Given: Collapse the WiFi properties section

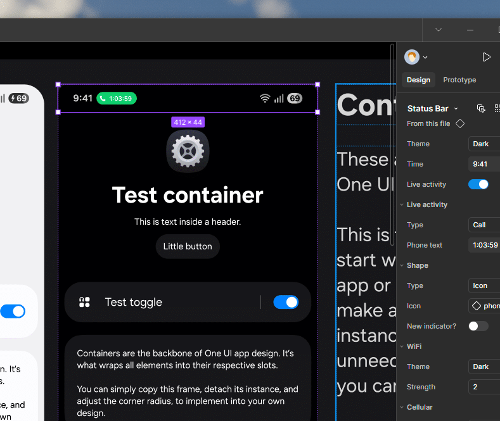Looking at the screenshot, I should tap(402, 346).
